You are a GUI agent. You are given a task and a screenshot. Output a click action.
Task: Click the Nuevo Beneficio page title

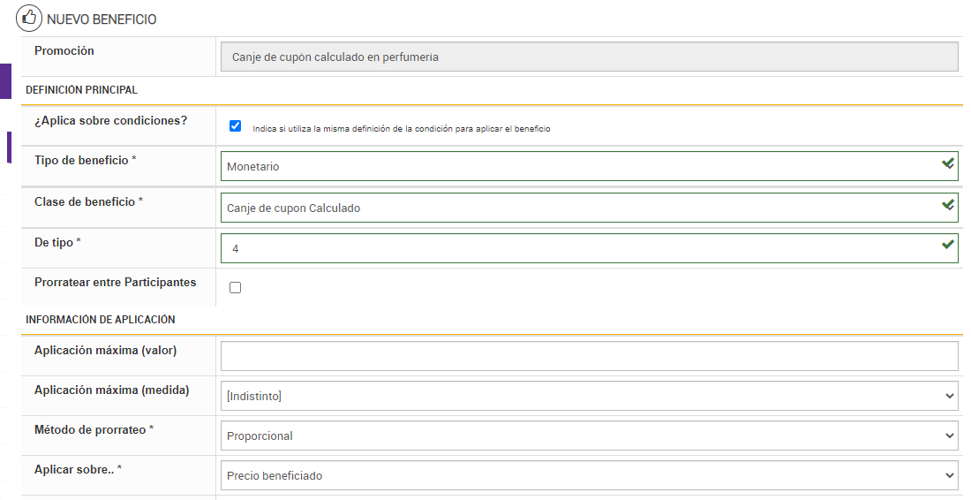click(102, 19)
